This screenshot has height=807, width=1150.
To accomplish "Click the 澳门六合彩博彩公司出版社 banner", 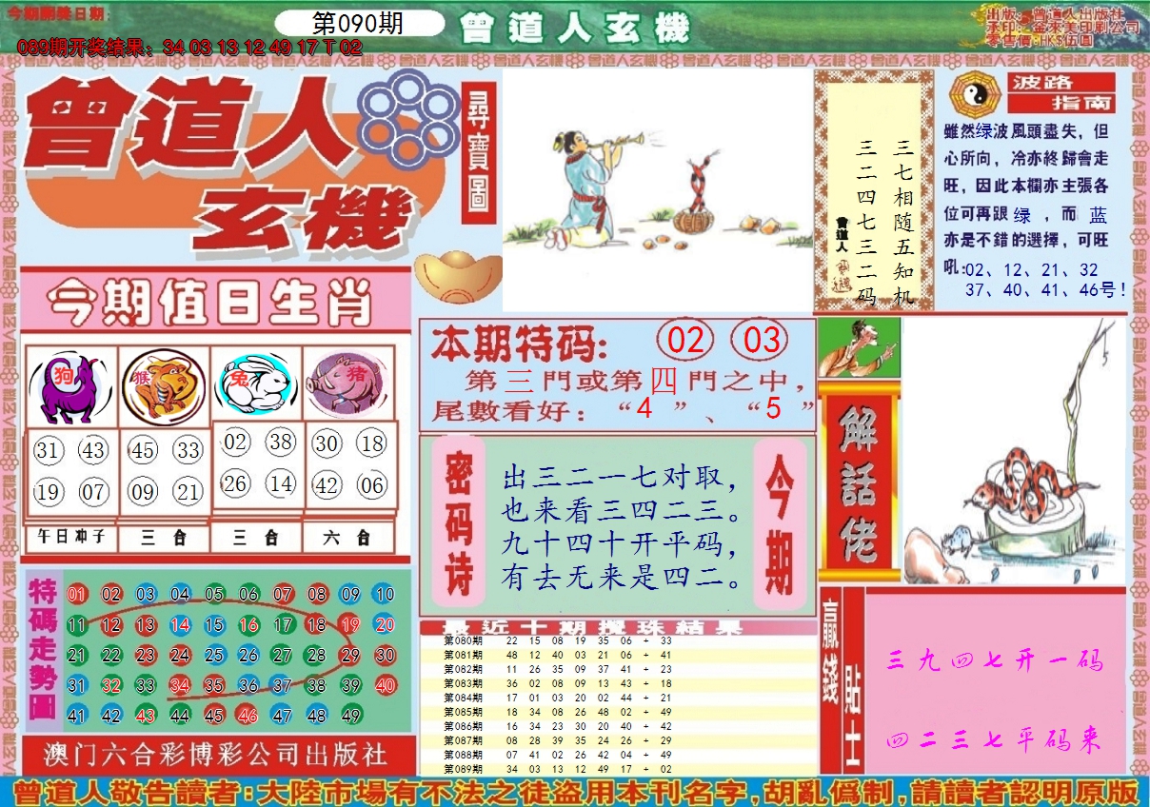I will [x=217, y=755].
